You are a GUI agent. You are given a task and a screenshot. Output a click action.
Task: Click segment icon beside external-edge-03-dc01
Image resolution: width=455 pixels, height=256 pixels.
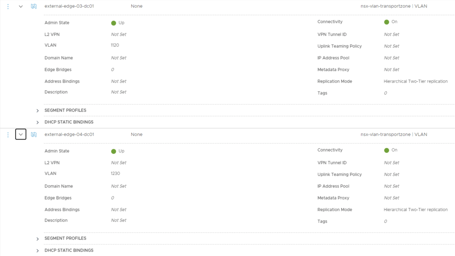34,6
